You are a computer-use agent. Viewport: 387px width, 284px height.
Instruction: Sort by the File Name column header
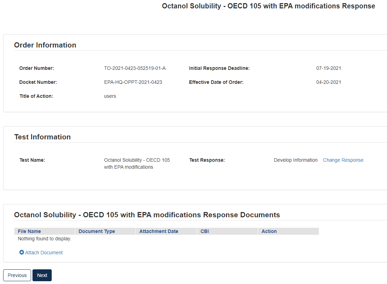(x=29, y=231)
